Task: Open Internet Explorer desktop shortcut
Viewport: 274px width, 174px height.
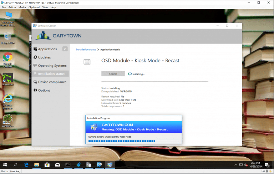Action: coord(8,99)
